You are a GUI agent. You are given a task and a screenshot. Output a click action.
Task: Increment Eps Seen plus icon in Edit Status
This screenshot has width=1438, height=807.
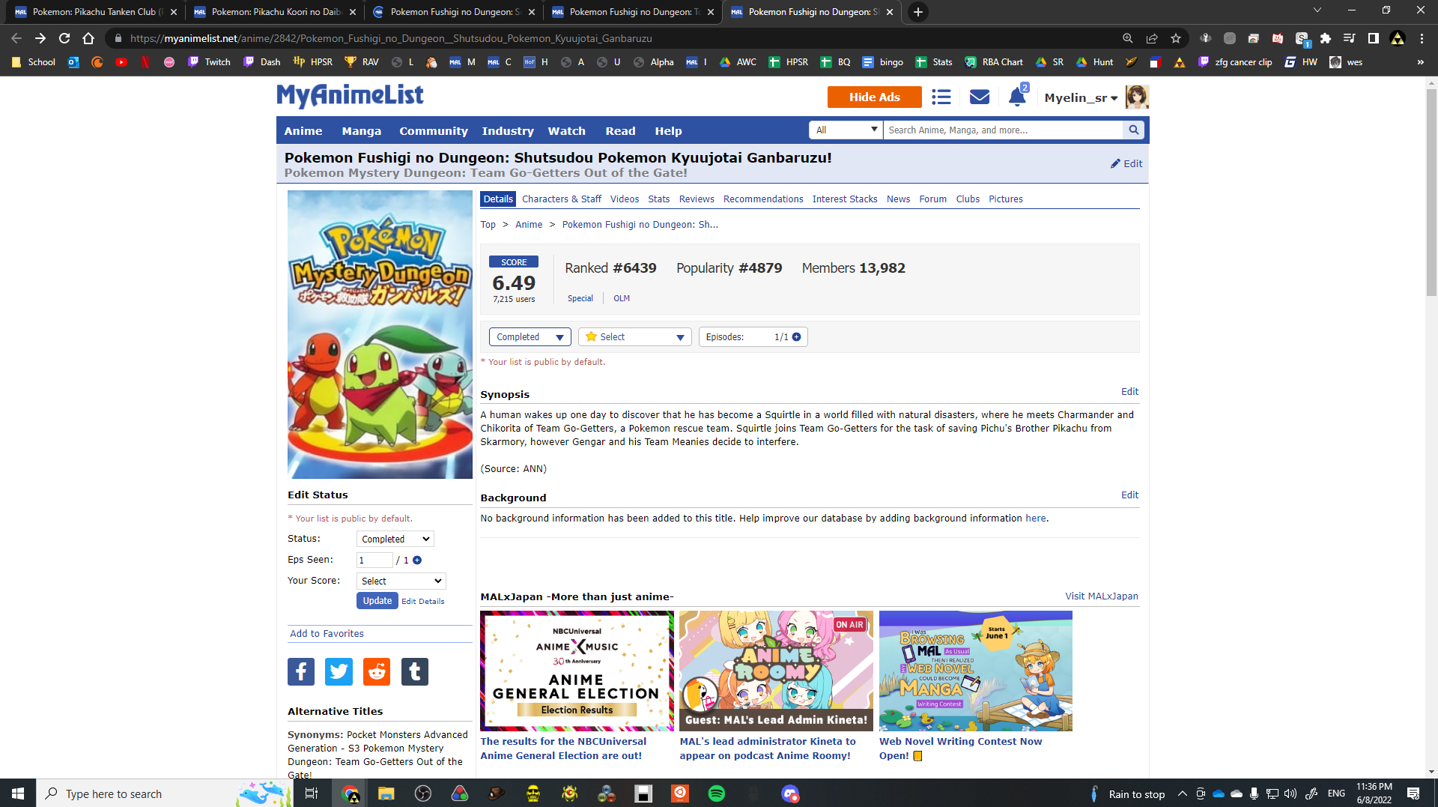point(417,560)
